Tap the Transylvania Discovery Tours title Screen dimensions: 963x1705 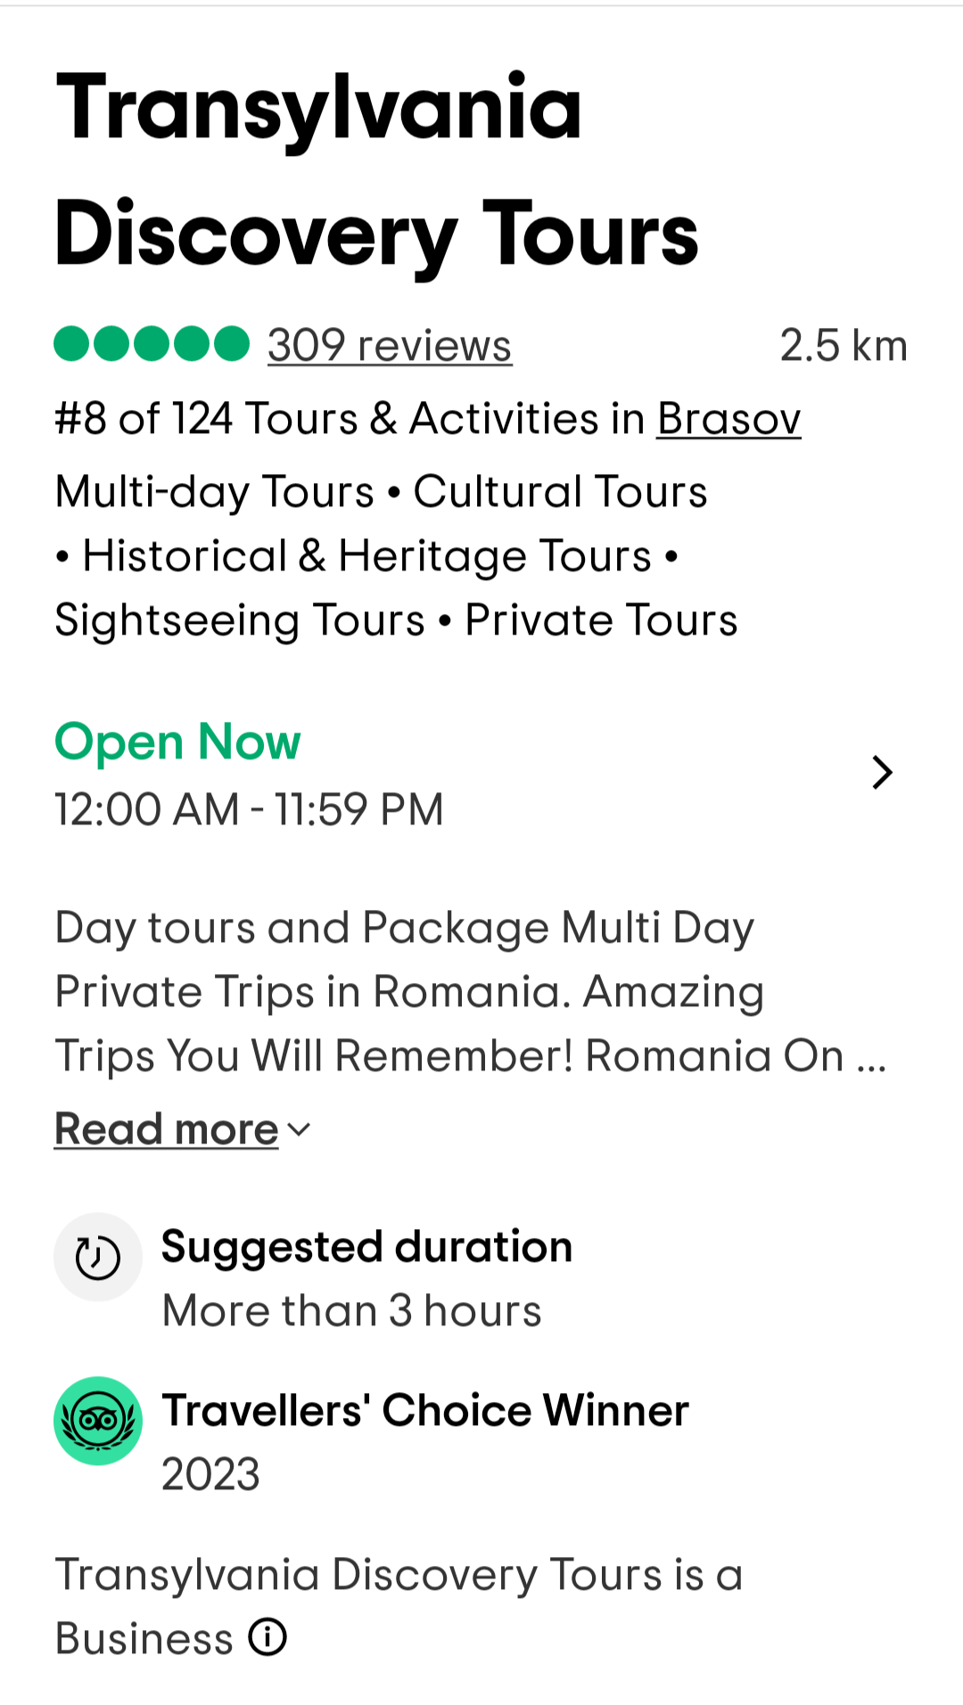coord(376,169)
